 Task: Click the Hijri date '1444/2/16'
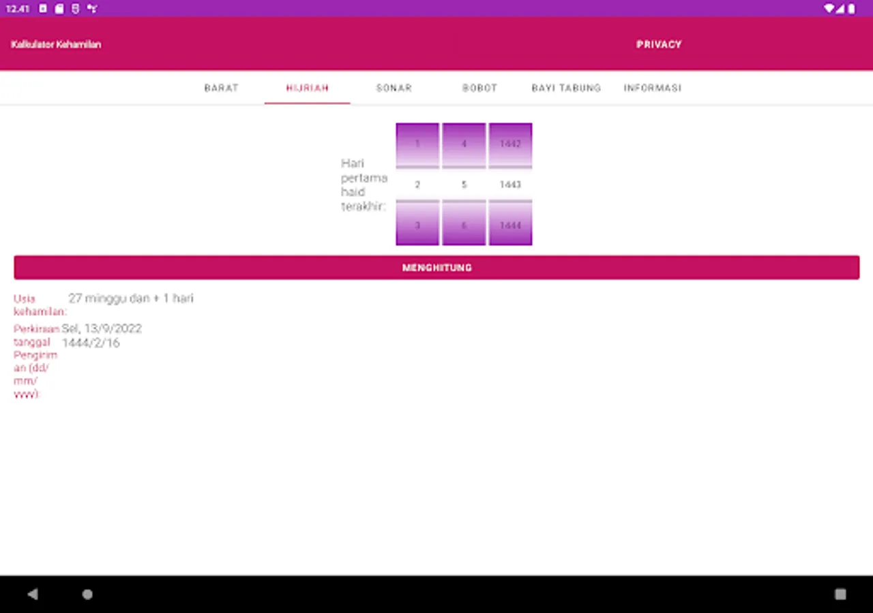pyautogui.click(x=91, y=343)
